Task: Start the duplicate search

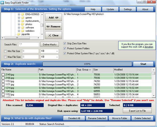Action: coord(143,64)
